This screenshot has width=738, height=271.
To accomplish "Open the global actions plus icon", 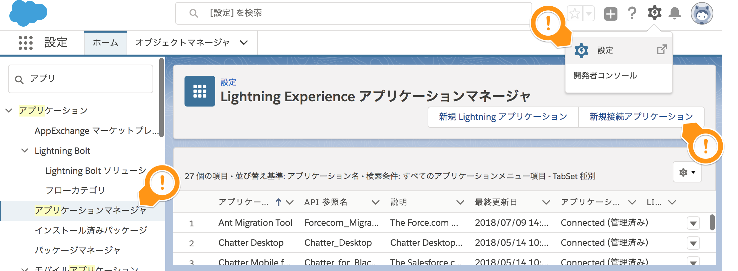I will (x=611, y=14).
